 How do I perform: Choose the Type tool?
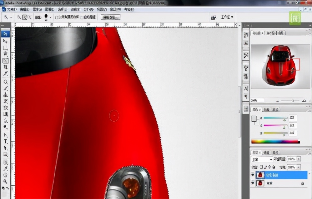5,140
